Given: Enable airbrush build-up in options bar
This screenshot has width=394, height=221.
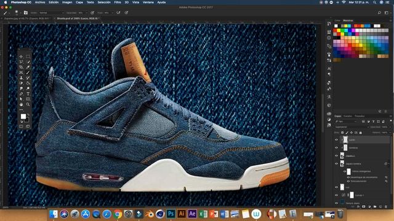Looking at the screenshot, I should (118, 12).
